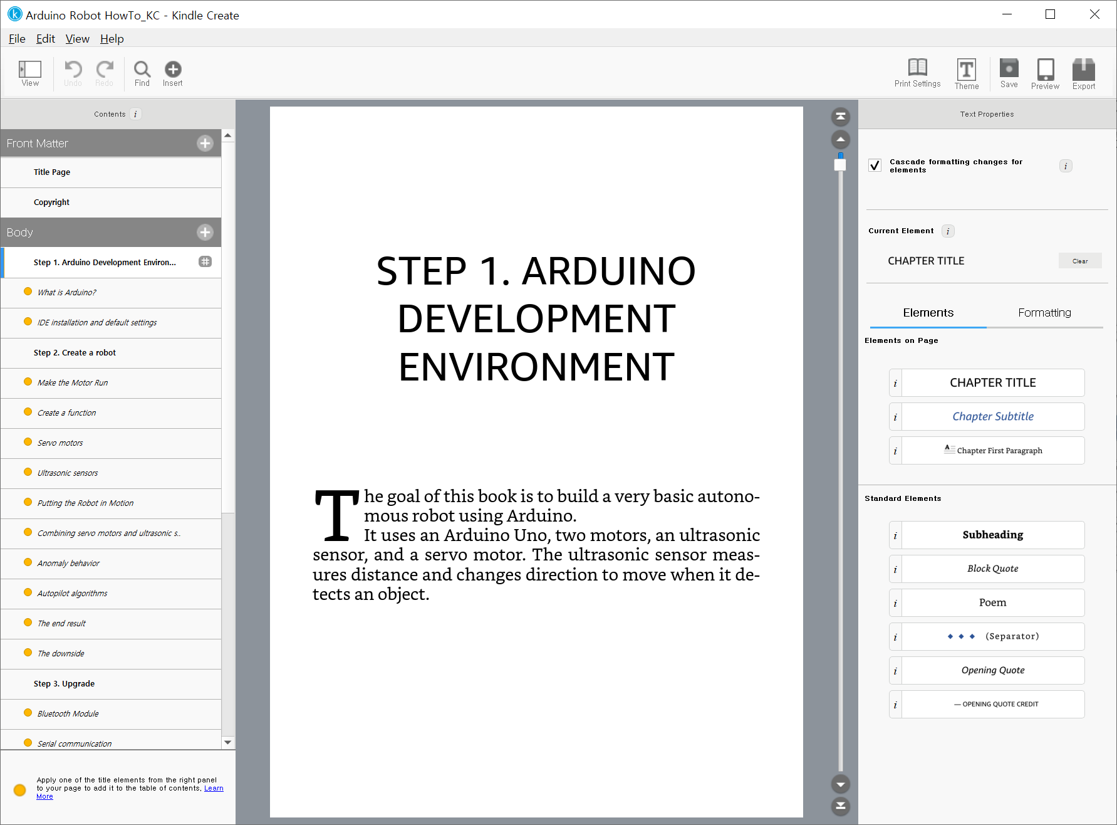This screenshot has height=825, width=1117.
Task: Click the Undo arrow icon
Action: point(73,69)
